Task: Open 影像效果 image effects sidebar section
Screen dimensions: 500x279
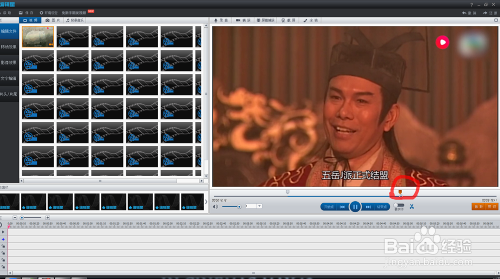Action: click(x=9, y=63)
